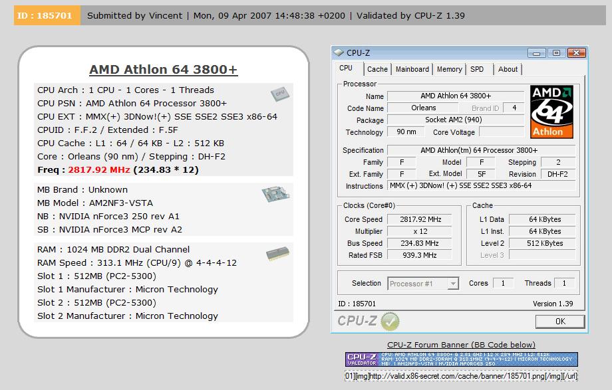
Task: Click the green validation checkmark icon
Action: click(390, 322)
